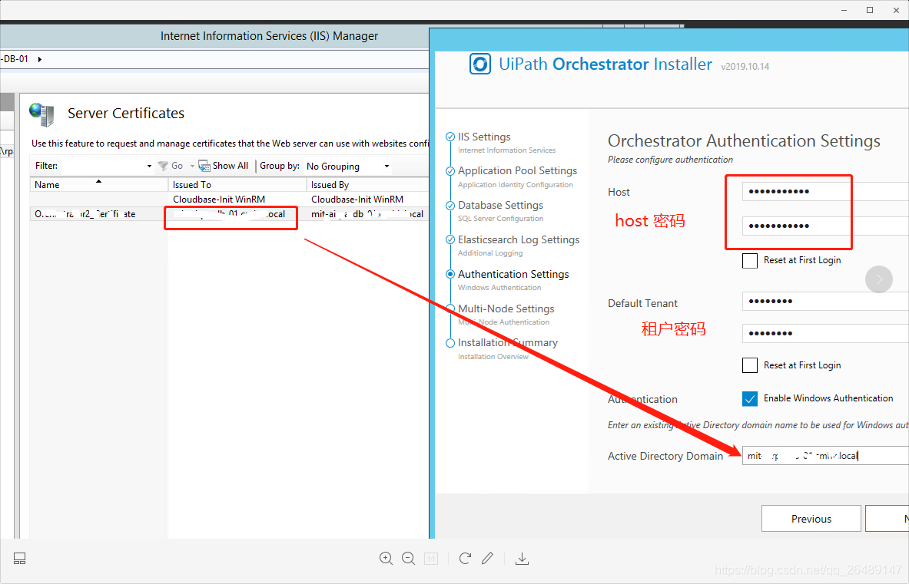The width and height of the screenshot is (909, 584).
Task: Open the Filter dropdown in IIS Manager
Action: point(150,166)
